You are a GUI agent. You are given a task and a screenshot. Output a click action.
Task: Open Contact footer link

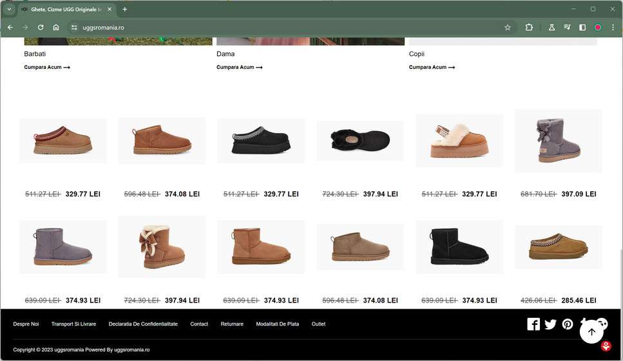point(199,324)
